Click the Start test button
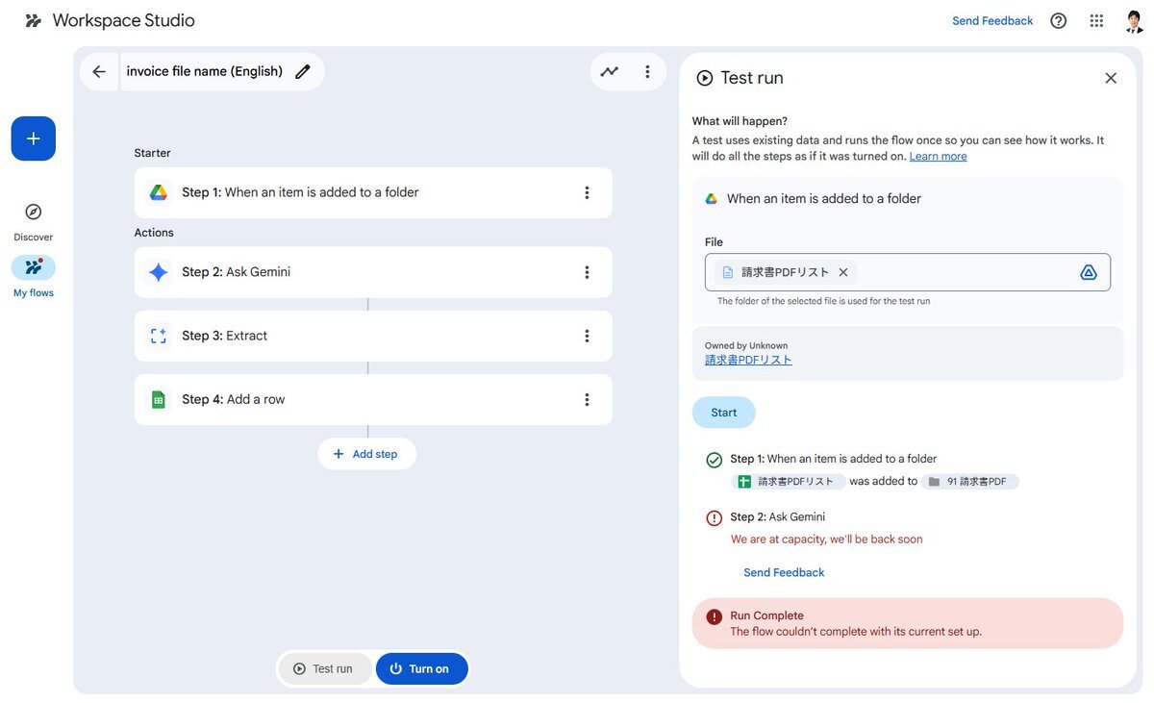The width and height of the screenshot is (1154, 703). (724, 413)
